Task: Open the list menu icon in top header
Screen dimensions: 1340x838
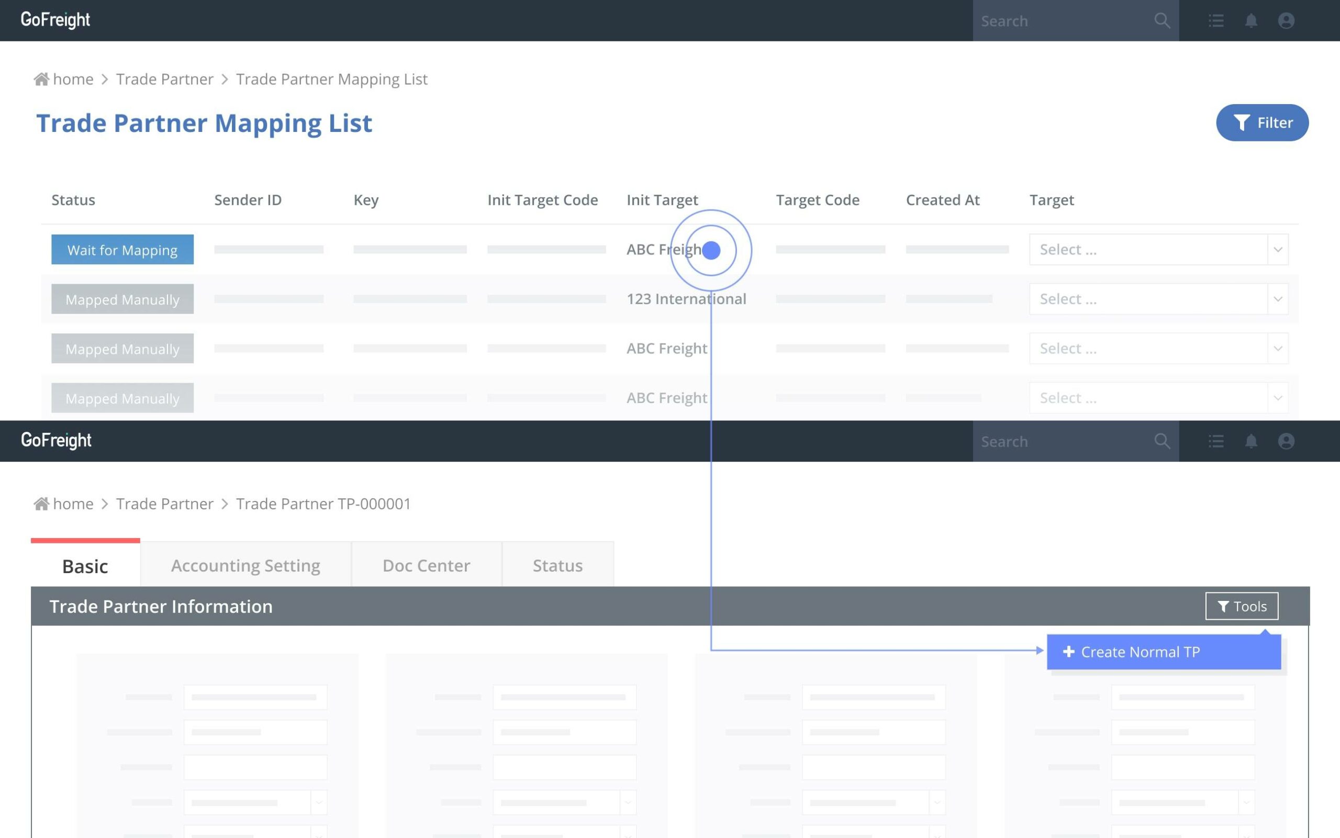Action: (1216, 21)
